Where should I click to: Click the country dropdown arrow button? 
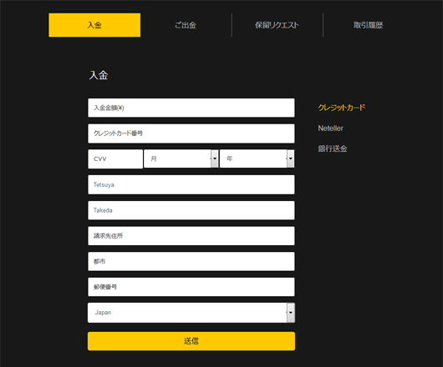pos(291,313)
